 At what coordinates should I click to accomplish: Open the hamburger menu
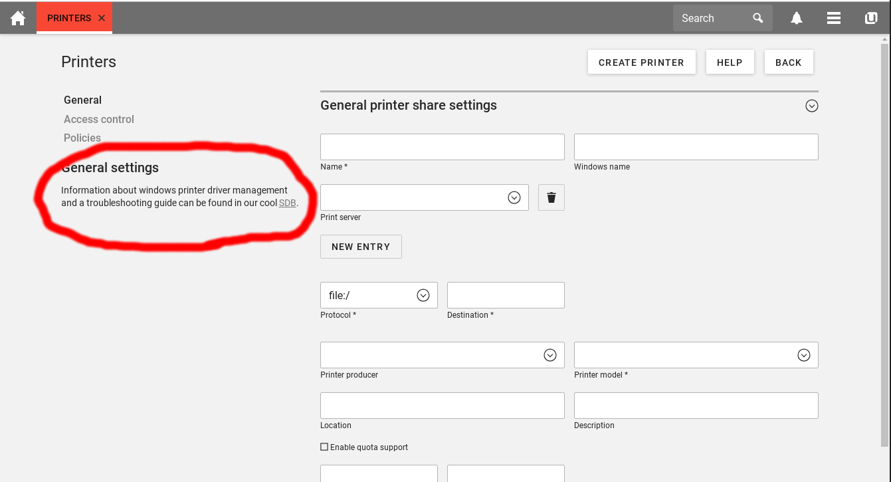834,18
